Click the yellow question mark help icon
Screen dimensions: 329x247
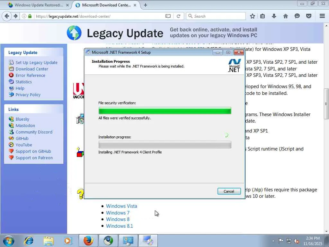pyautogui.click(x=80, y=194)
